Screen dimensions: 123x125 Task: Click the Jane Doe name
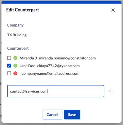[x=27, y=66]
